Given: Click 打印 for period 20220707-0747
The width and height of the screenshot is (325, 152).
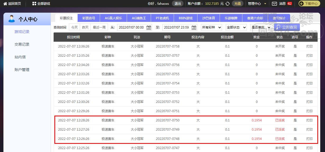Looking at the screenshot, I should click(309, 148).
